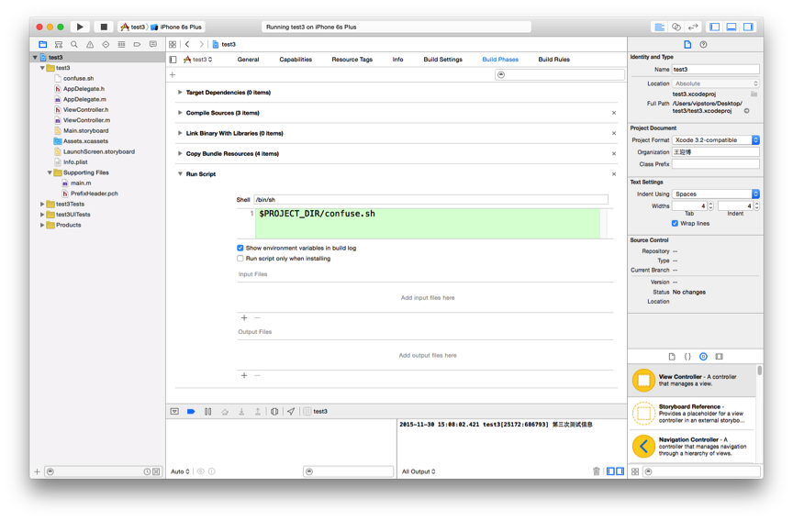Click the Tab width stepper
The image size is (793, 521).
coord(710,206)
